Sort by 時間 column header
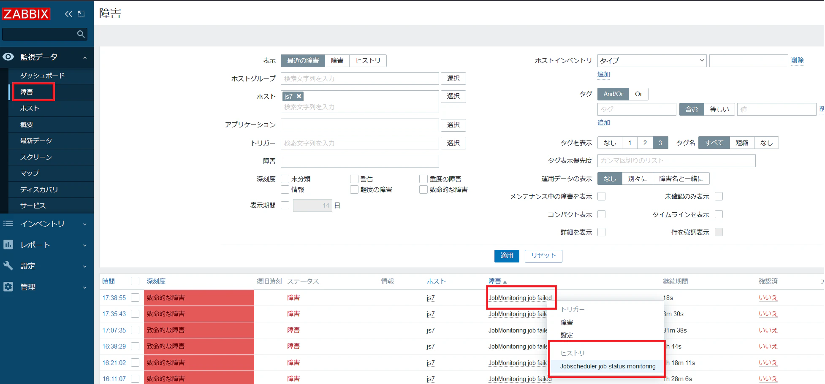This screenshot has height=384, width=825. click(x=109, y=281)
